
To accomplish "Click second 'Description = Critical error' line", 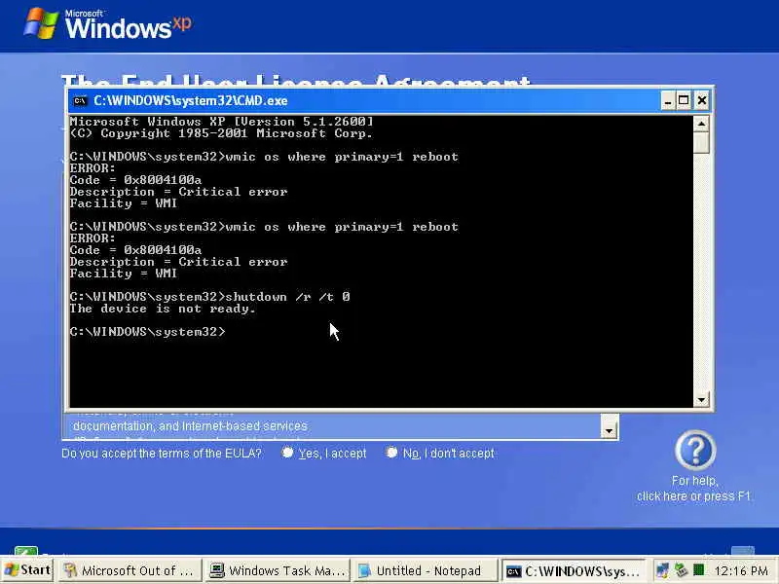I will (x=178, y=262).
